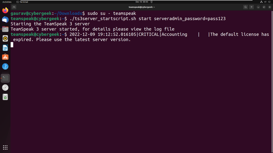Screen dimensions: 273x153
Task: Open the Help icon in dock
Action: coord(5,66)
